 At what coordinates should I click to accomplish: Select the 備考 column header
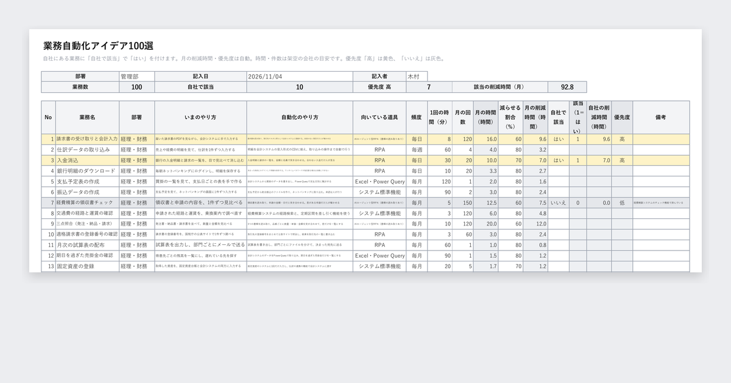pos(661,117)
